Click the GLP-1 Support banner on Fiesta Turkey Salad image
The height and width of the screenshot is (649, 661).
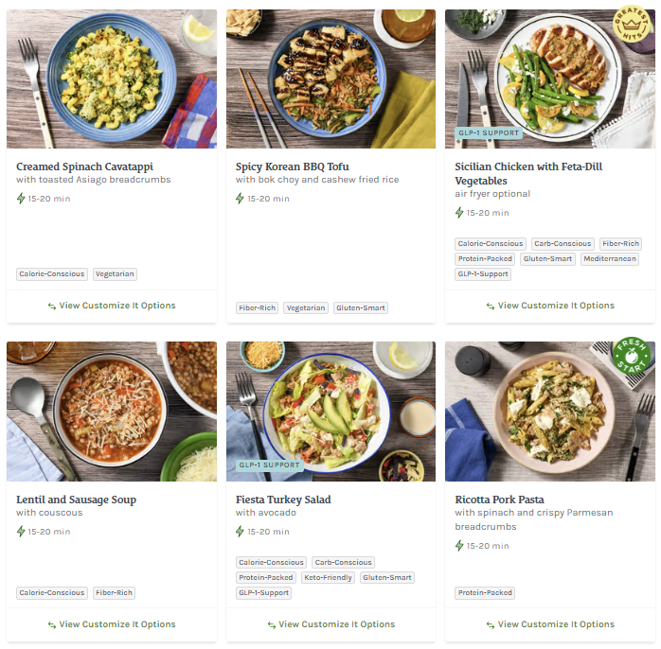pyautogui.click(x=269, y=465)
